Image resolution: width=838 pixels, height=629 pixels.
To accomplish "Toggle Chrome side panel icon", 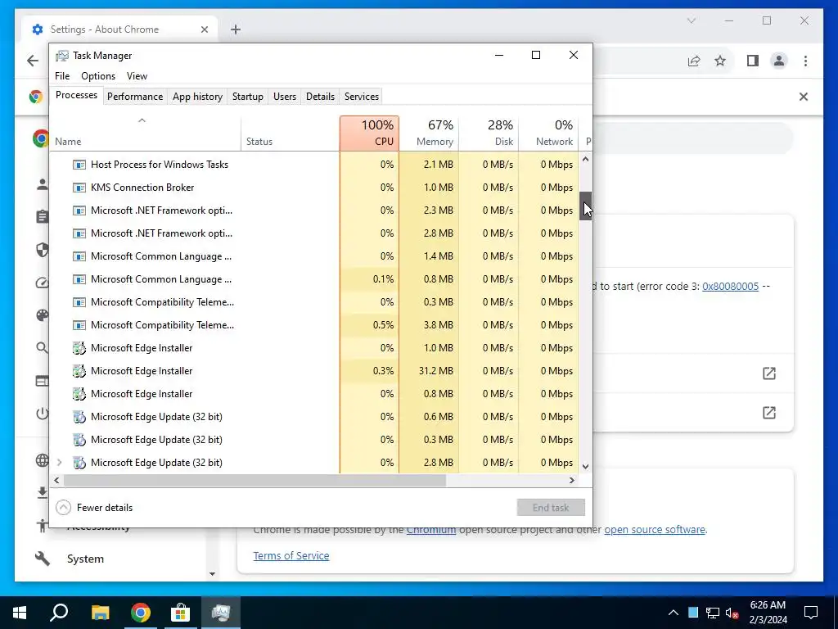I will pyautogui.click(x=753, y=61).
